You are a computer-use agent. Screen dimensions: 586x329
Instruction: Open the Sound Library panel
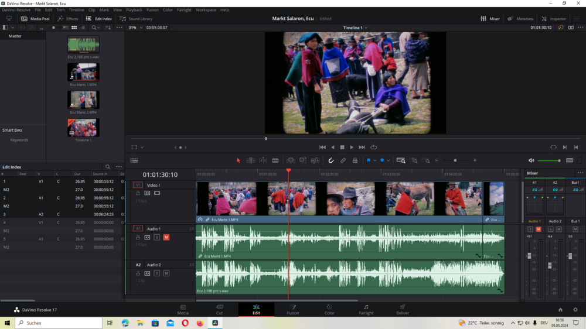[x=136, y=19]
